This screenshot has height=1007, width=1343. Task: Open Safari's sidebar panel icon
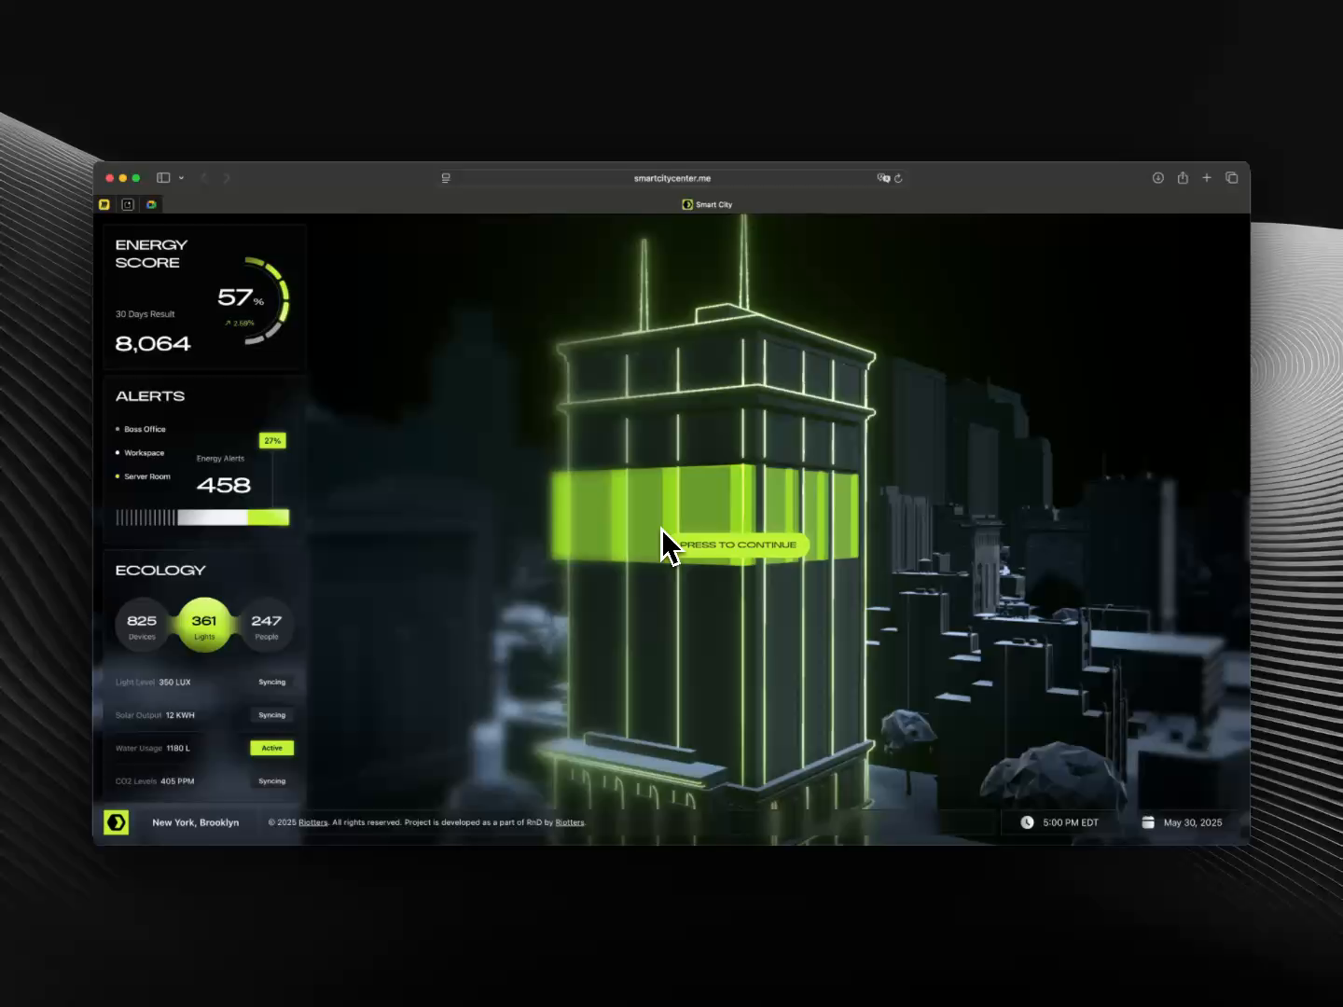click(162, 177)
